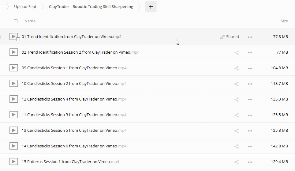The width and height of the screenshot is (295, 171).
Task: Navigate to Upload Sept breadcrumb folder
Action: [x=25, y=7]
